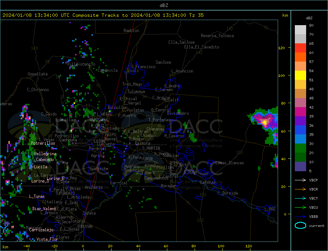Click the 'MENDOZA' city label
This screenshot has height=251, width=328.
click(97, 119)
